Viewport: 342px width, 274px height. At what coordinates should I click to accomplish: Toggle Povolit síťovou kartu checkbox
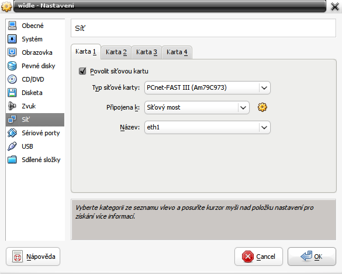click(x=82, y=71)
